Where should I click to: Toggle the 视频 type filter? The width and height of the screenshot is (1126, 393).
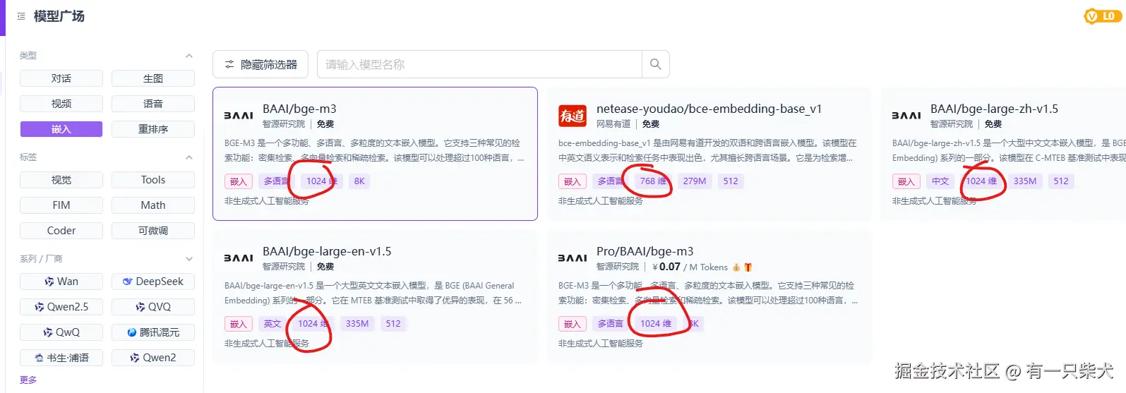[61, 104]
